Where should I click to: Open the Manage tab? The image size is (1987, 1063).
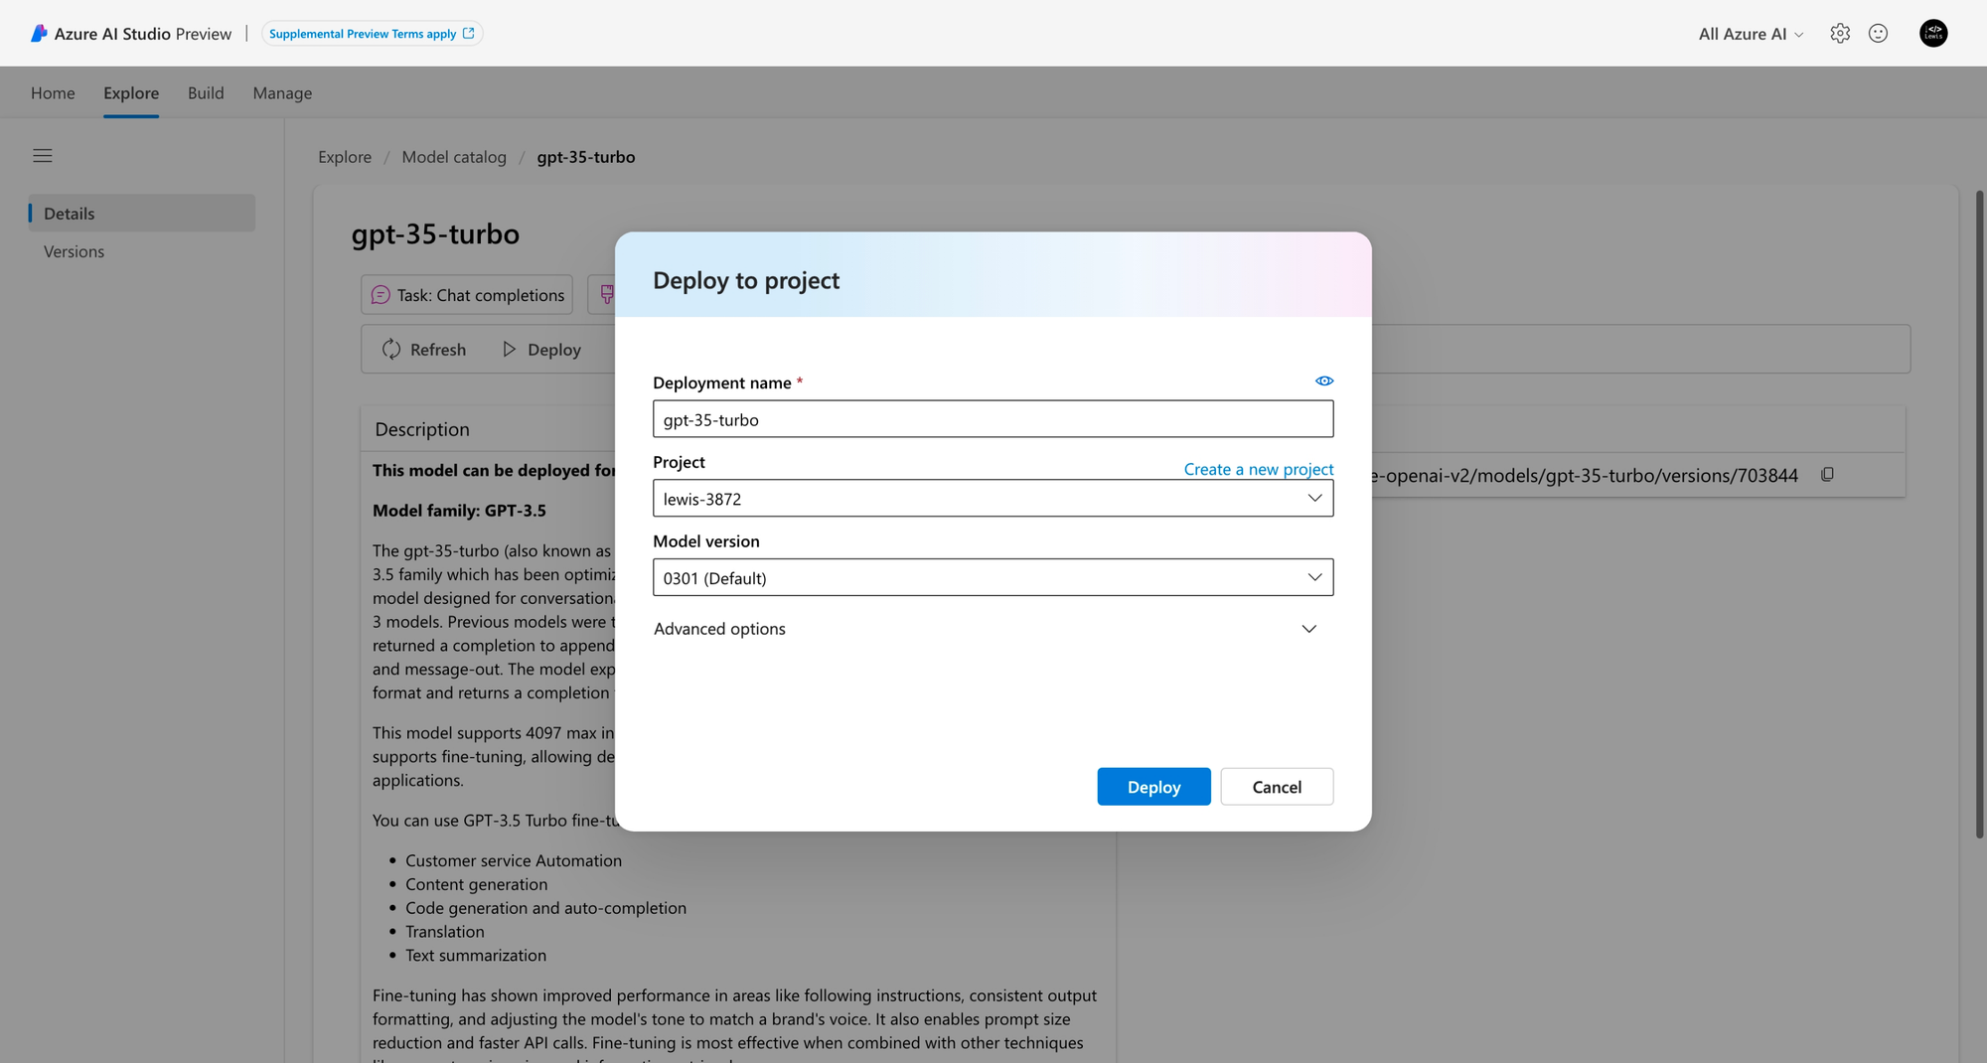click(x=282, y=93)
